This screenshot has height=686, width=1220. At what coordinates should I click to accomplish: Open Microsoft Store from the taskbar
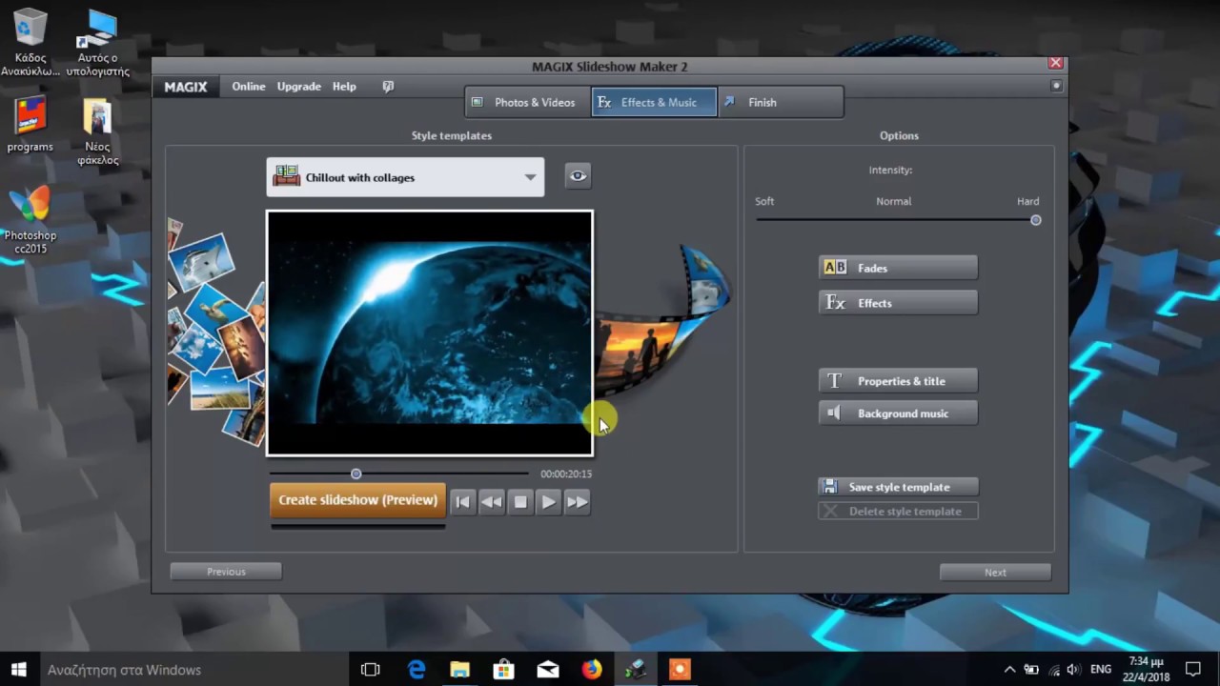tap(504, 669)
